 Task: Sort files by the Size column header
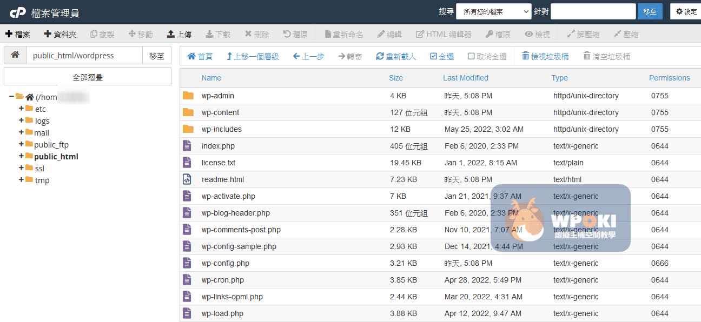395,78
